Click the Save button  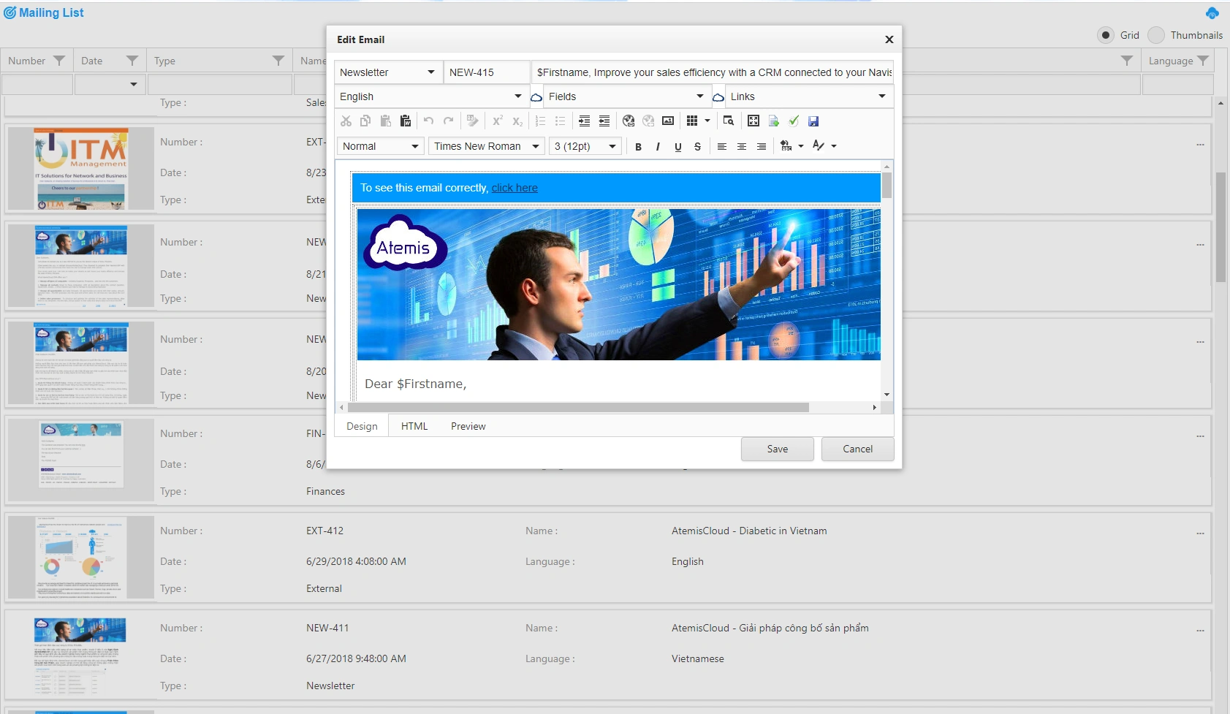(x=777, y=448)
